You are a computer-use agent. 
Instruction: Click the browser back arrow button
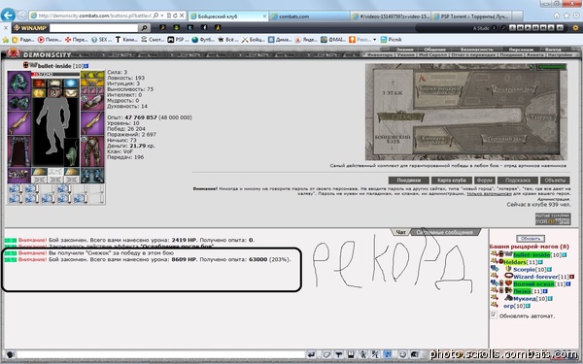tap(8, 16)
